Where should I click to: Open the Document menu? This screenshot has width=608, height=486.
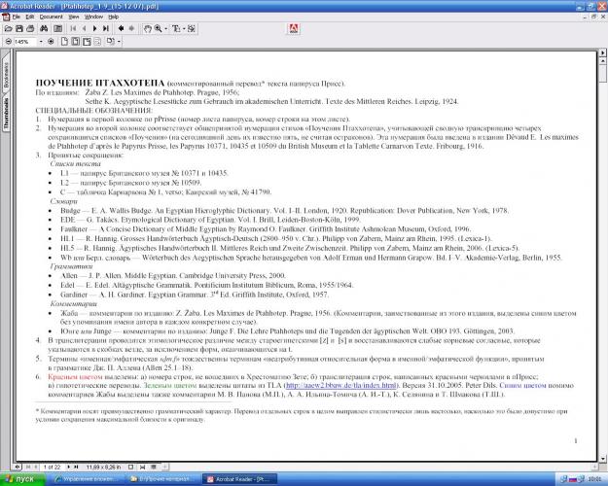pyautogui.click(x=51, y=17)
